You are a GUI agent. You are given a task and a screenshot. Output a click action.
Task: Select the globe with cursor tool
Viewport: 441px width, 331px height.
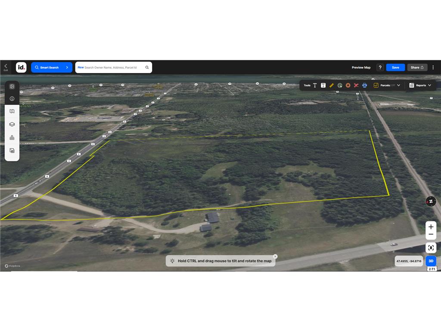click(340, 85)
